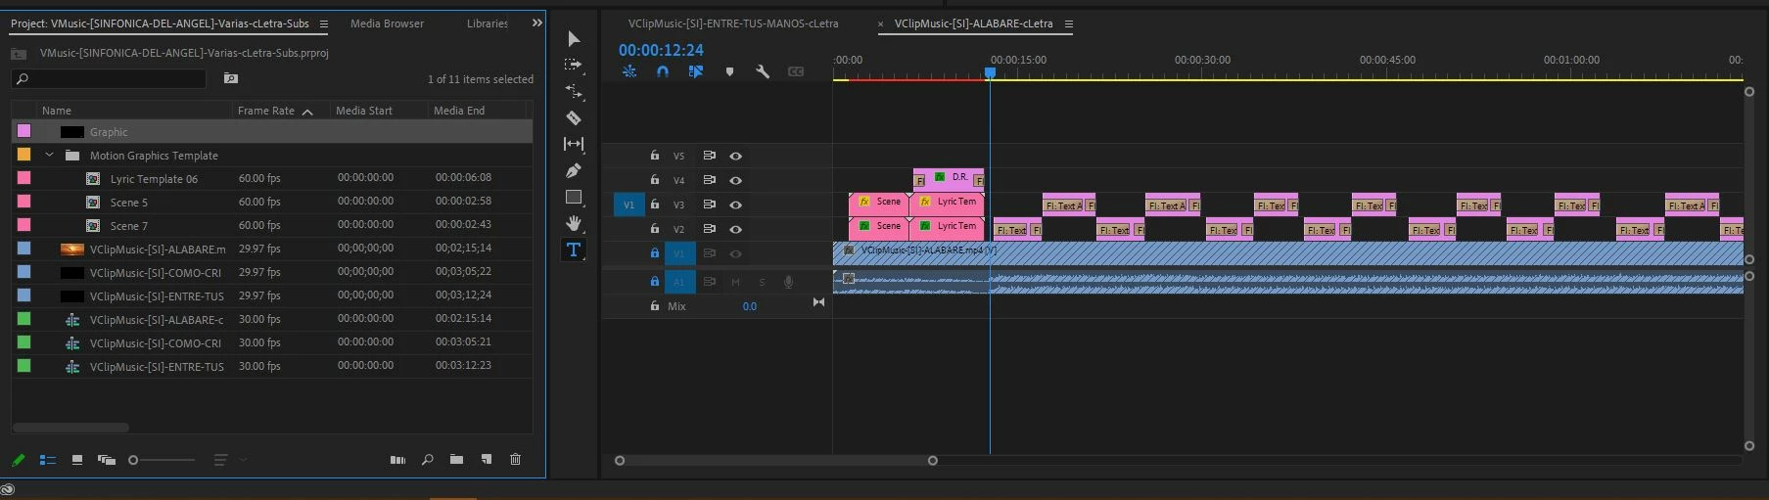Click the Media End column header
Viewport: 1769px width, 500px height.
(x=459, y=111)
